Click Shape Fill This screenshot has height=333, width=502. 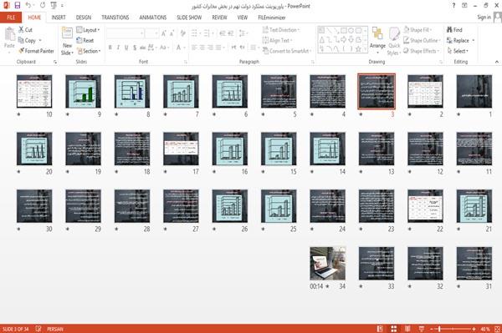point(417,30)
